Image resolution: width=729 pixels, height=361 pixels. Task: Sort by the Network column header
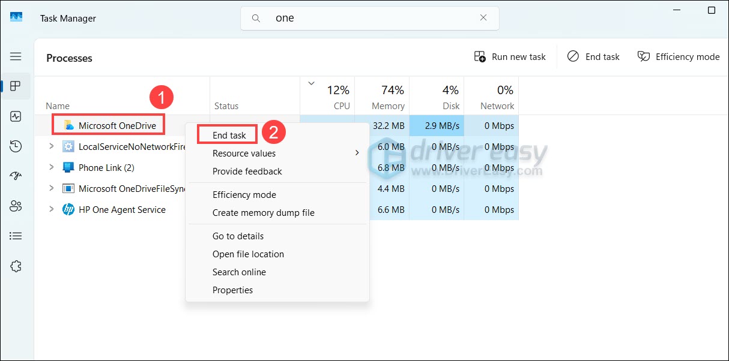(x=491, y=95)
